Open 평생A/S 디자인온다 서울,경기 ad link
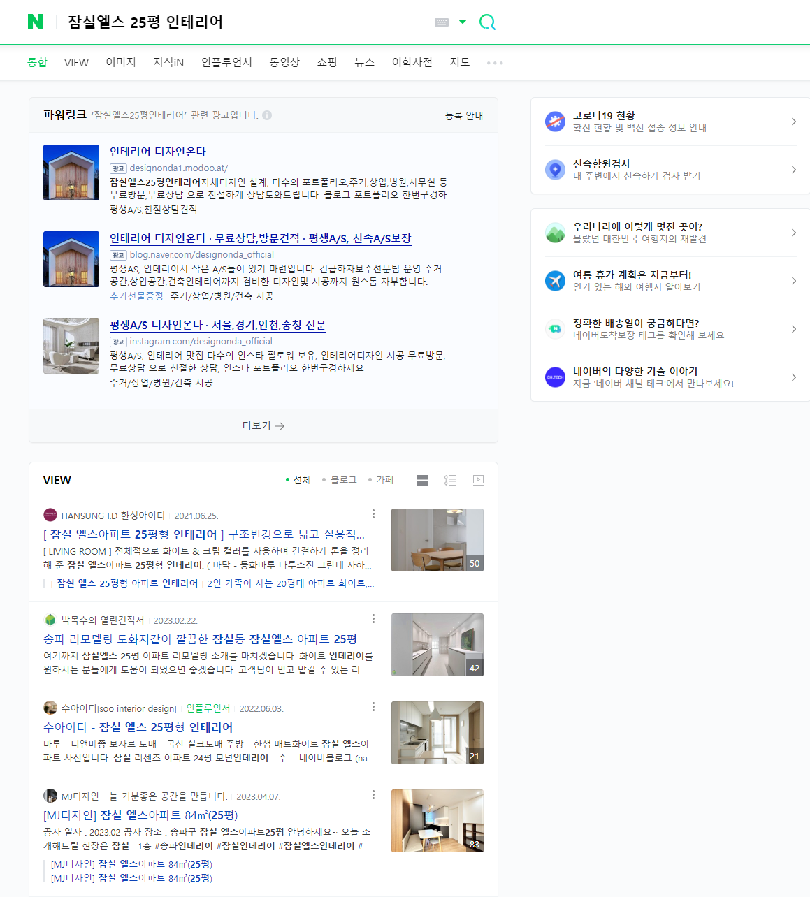The height and width of the screenshot is (897, 810). click(x=217, y=325)
